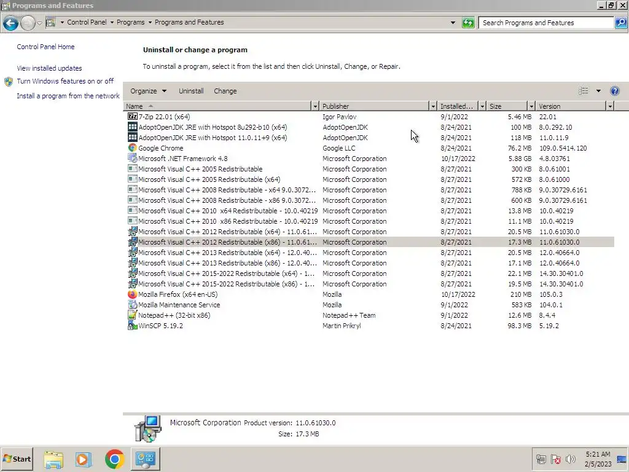The height and width of the screenshot is (472, 629).
Task: Click the Programs and Features breadcrumb
Action: click(189, 22)
